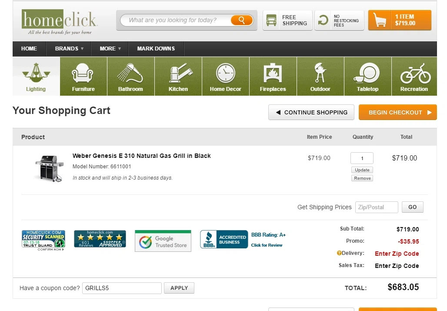This screenshot has width=447, height=311.
Task: Open the Recreation bicycle category
Action: coord(414,77)
